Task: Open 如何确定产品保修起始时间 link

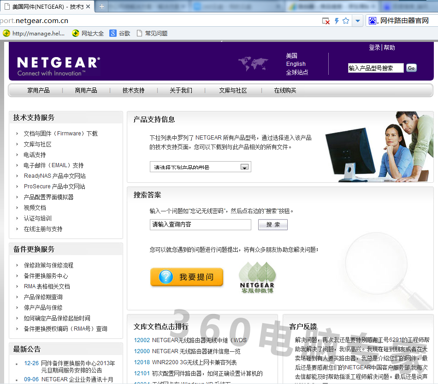Action: pos(57,318)
